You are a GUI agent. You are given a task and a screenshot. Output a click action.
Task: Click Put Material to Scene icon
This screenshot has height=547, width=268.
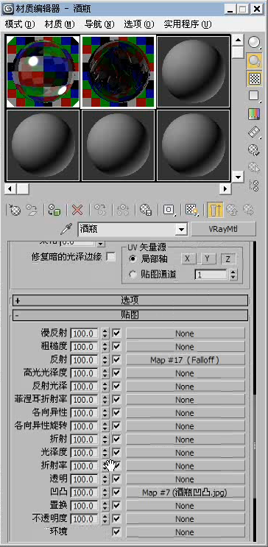[32, 210]
